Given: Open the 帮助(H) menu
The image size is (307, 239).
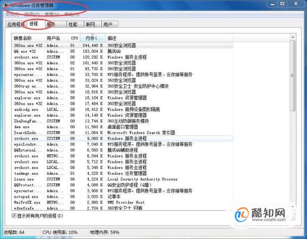Looking at the screenshot, I should 72,14.
